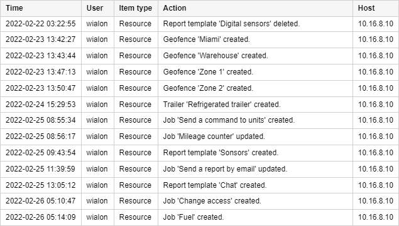This screenshot has width=399, height=226.
Task: Click the Time column header
Action: [x=41, y=8]
